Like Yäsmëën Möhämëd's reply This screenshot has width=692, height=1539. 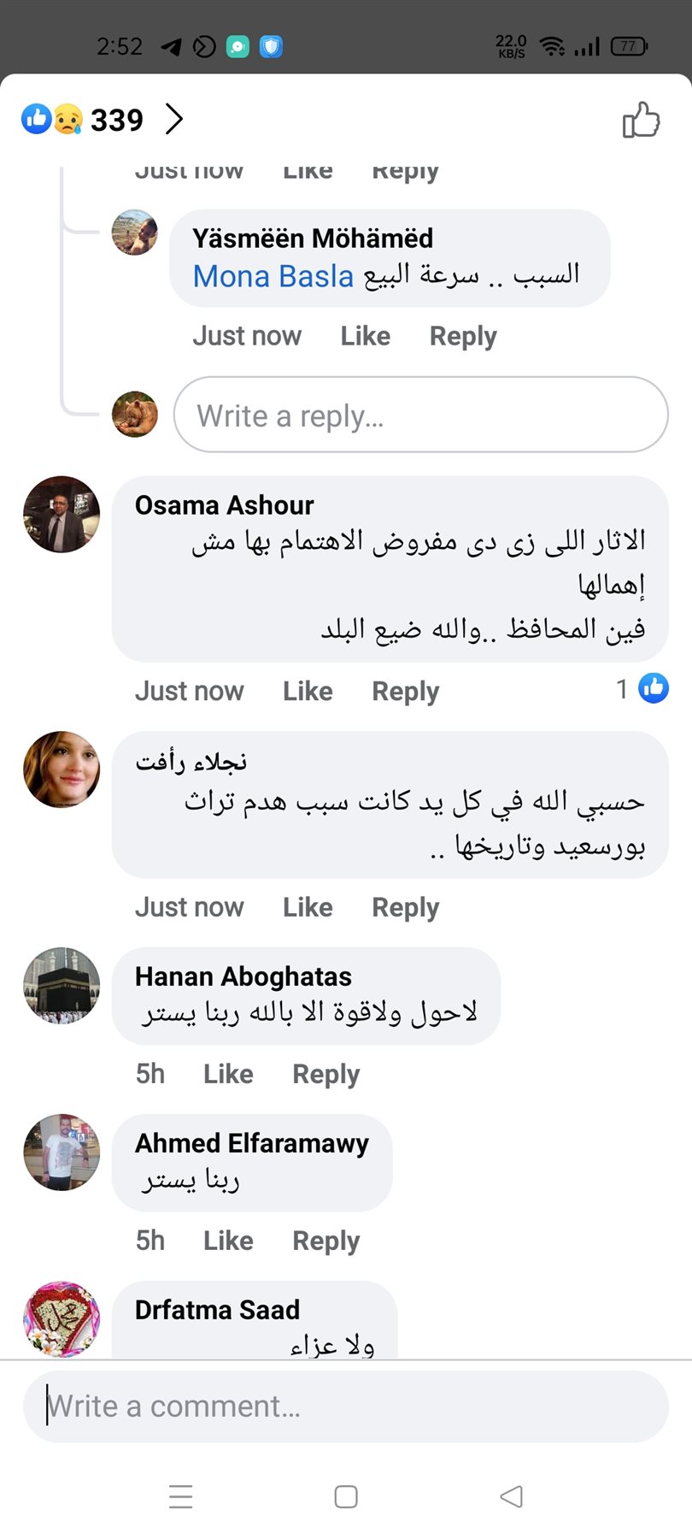365,336
